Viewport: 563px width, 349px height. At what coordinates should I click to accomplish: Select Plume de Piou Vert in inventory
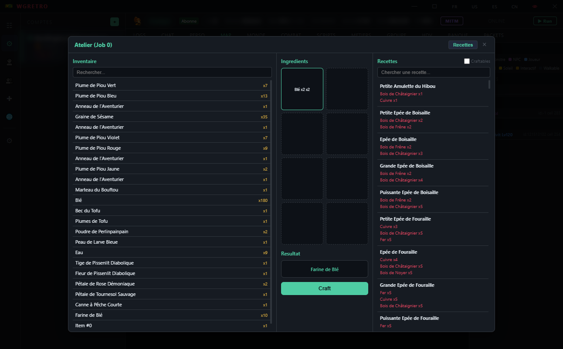(172, 85)
